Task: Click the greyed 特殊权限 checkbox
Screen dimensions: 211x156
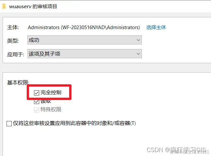Action: pyautogui.click(x=37, y=110)
